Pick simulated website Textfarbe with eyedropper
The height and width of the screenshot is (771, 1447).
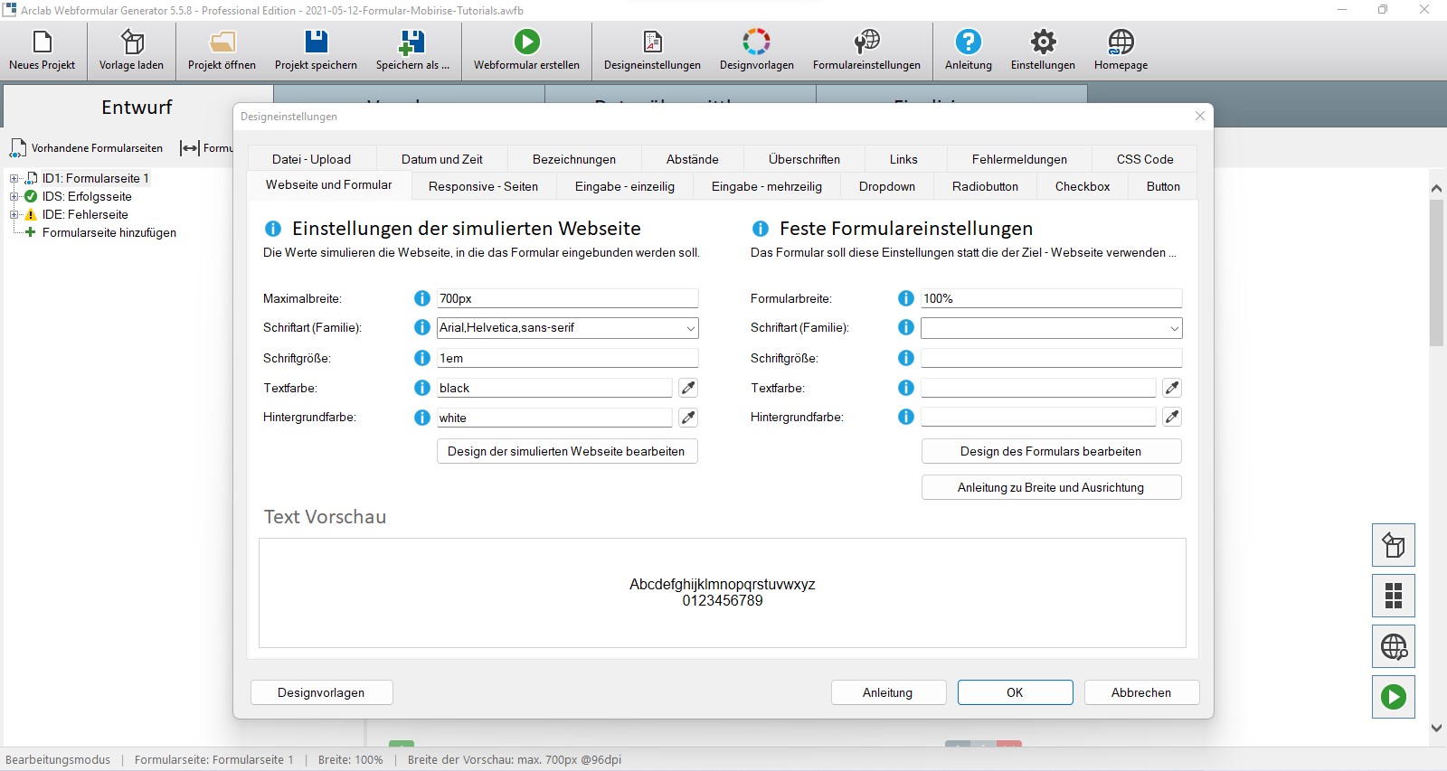(x=688, y=388)
